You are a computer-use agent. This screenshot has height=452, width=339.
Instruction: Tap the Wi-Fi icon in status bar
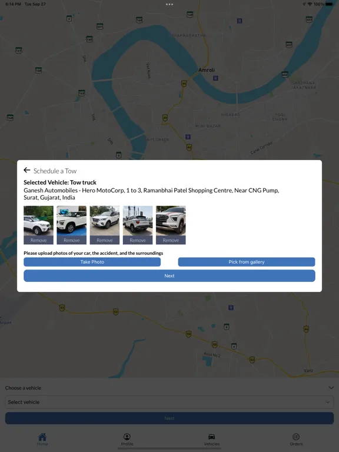click(310, 4)
